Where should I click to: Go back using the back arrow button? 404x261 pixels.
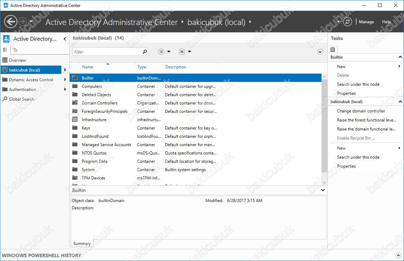tap(11, 22)
